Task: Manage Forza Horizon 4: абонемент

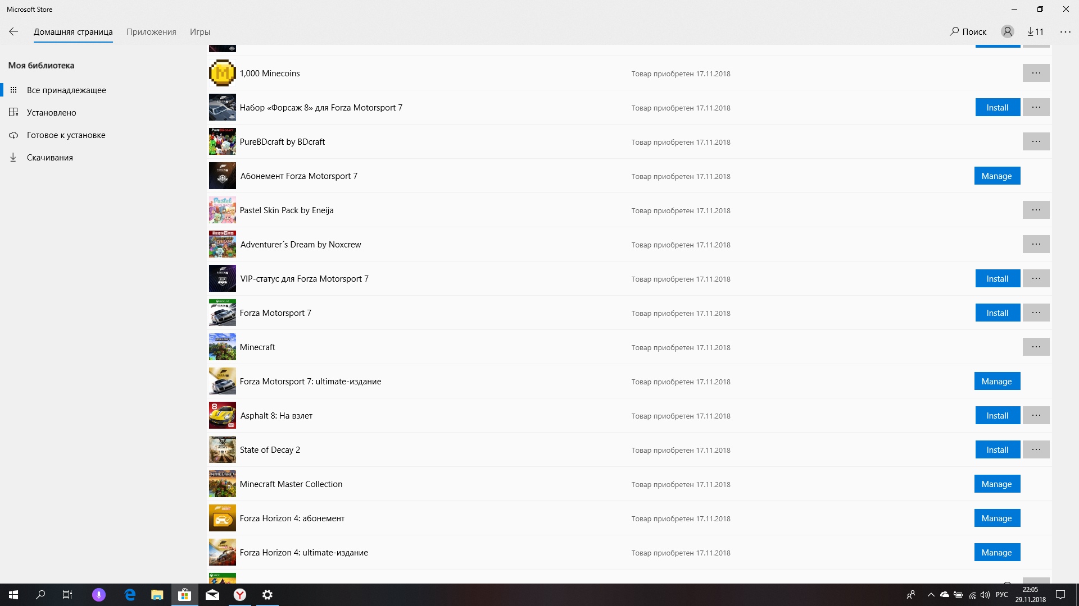Action: (x=997, y=518)
